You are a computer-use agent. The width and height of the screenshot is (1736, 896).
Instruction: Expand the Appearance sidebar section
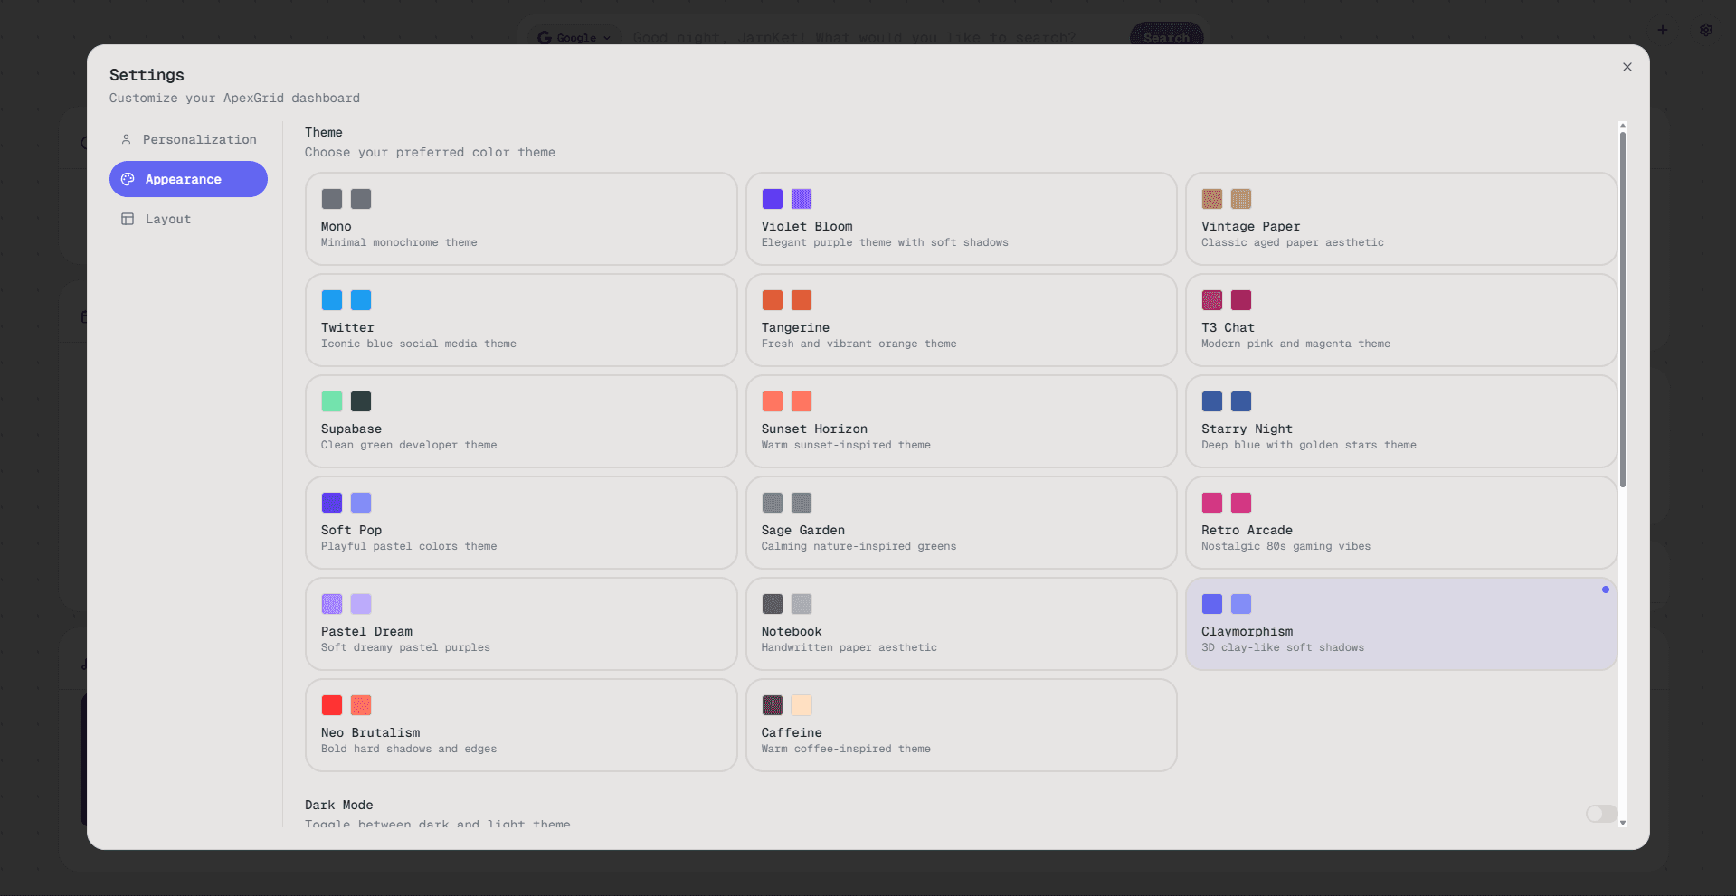click(x=187, y=179)
